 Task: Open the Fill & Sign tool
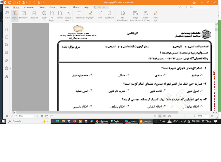pyautogui.click(x=156, y=16)
